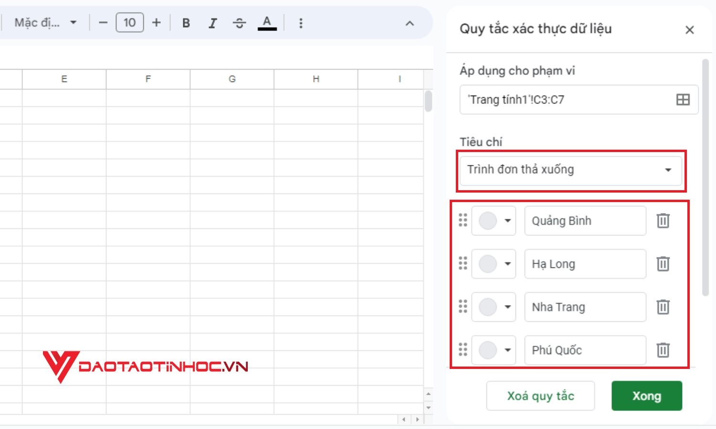This screenshot has height=429, width=716.
Task: Open color dropdown for Phú Quốc item
Action: pyautogui.click(x=494, y=350)
